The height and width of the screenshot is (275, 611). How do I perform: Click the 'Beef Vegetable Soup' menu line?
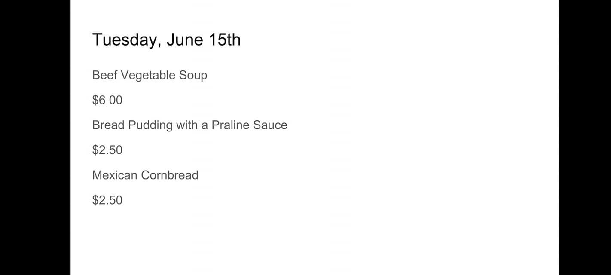(x=150, y=75)
